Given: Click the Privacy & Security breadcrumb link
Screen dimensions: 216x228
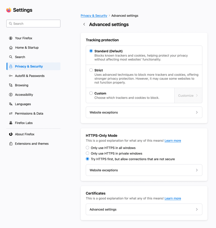Looking at the screenshot, I should 94,16.
